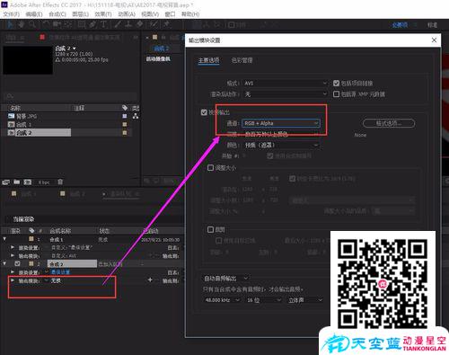Open the 立体声 audio channels dropdown
Screen dimensions: 449x355
pos(305,300)
